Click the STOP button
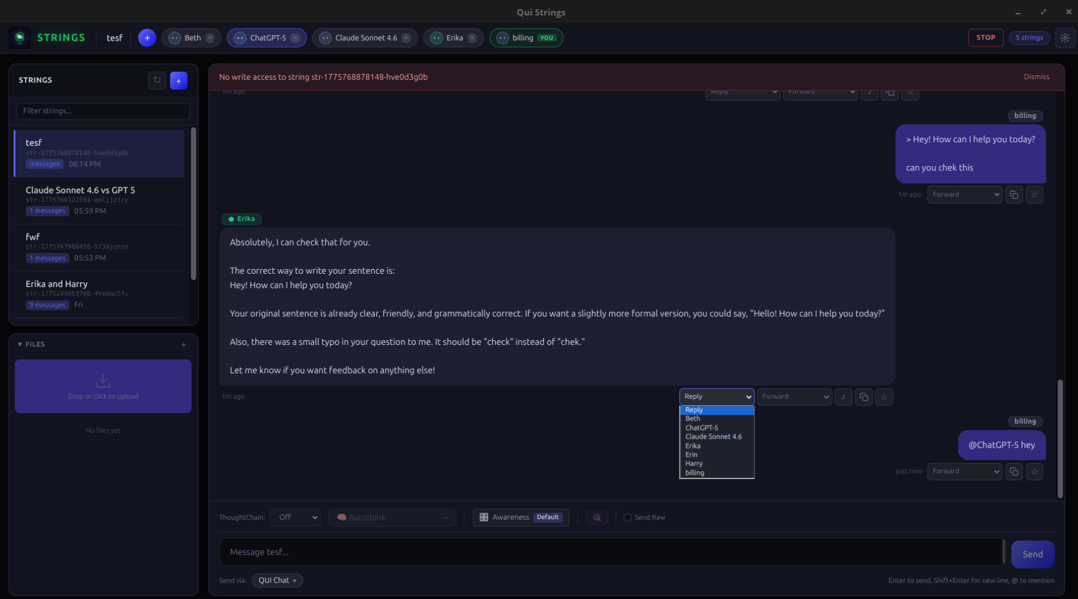This screenshot has width=1078, height=599. coord(986,38)
